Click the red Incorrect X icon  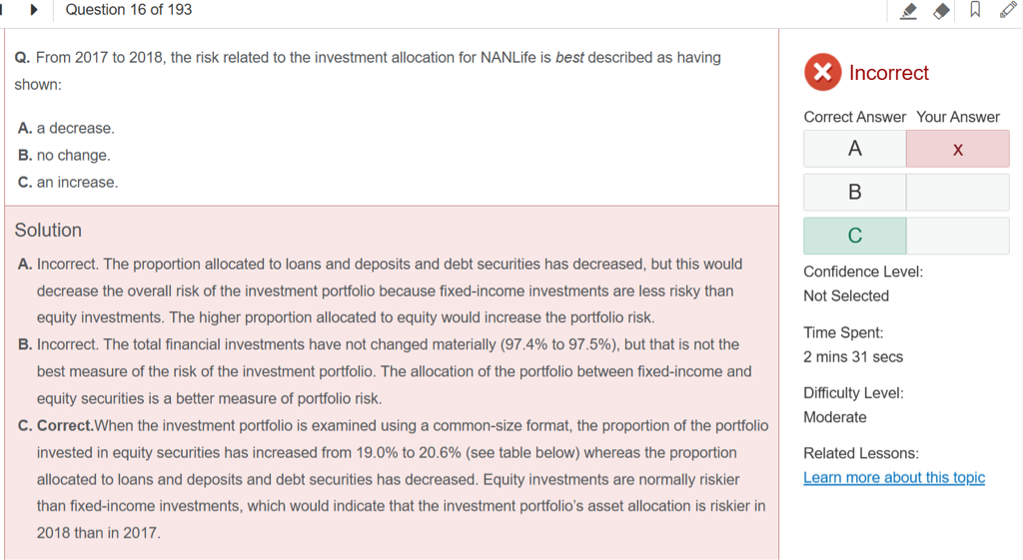pyautogui.click(x=822, y=73)
